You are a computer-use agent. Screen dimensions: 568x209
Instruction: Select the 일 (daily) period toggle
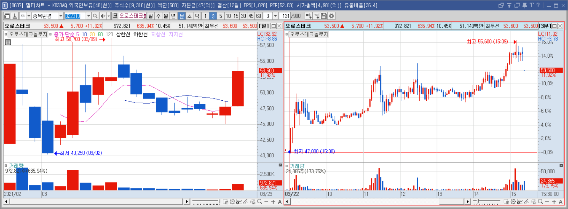point(151,16)
